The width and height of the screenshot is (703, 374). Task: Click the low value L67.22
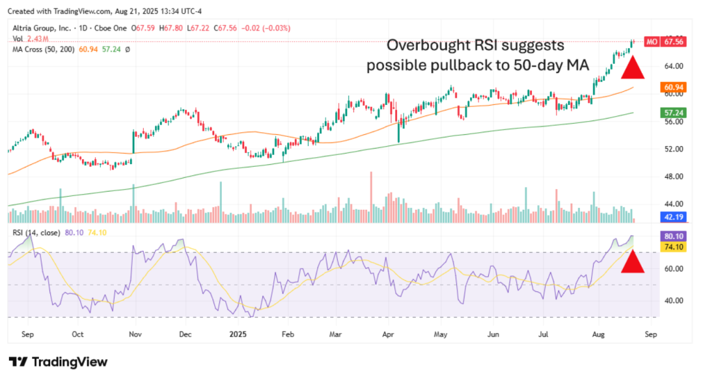pos(198,28)
